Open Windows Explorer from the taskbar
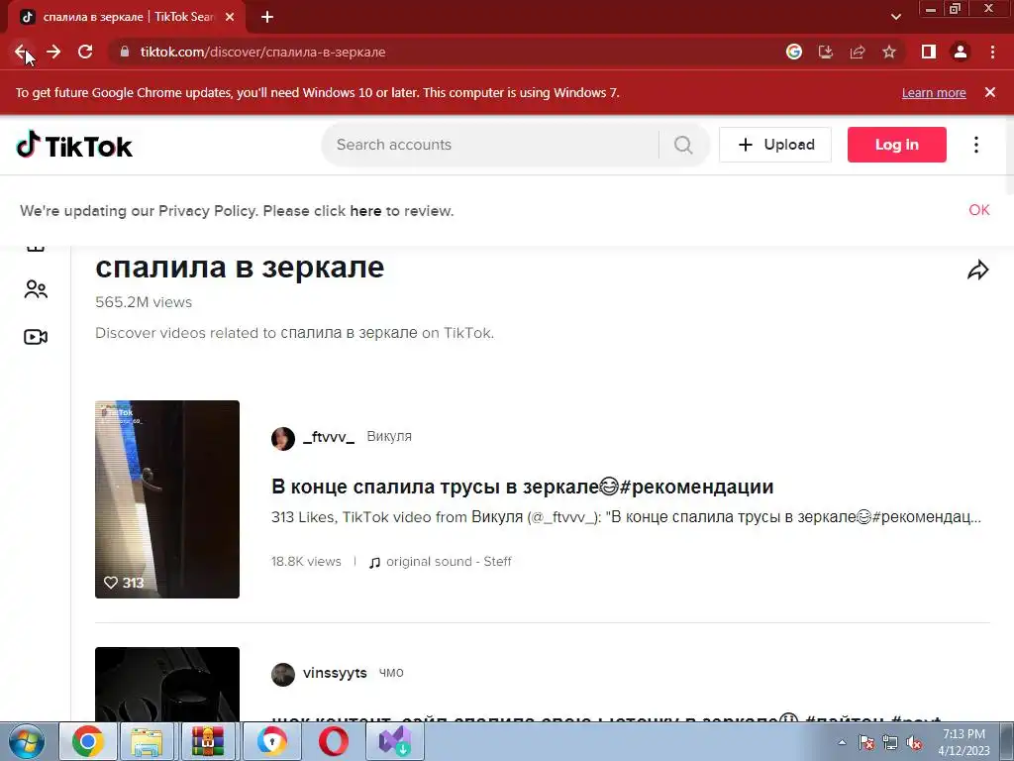1014x761 pixels. click(x=147, y=741)
